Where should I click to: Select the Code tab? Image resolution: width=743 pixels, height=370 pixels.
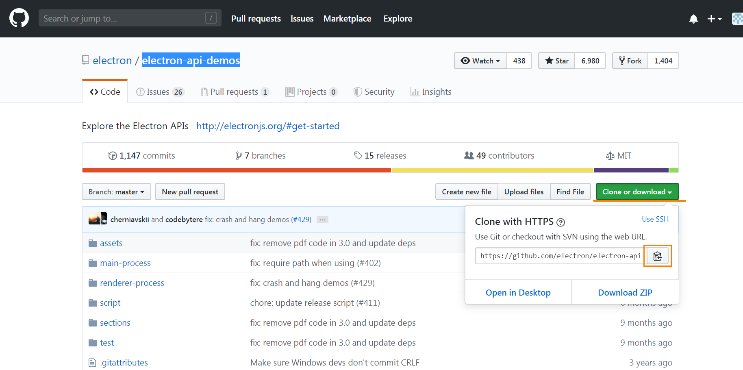tap(105, 92)
